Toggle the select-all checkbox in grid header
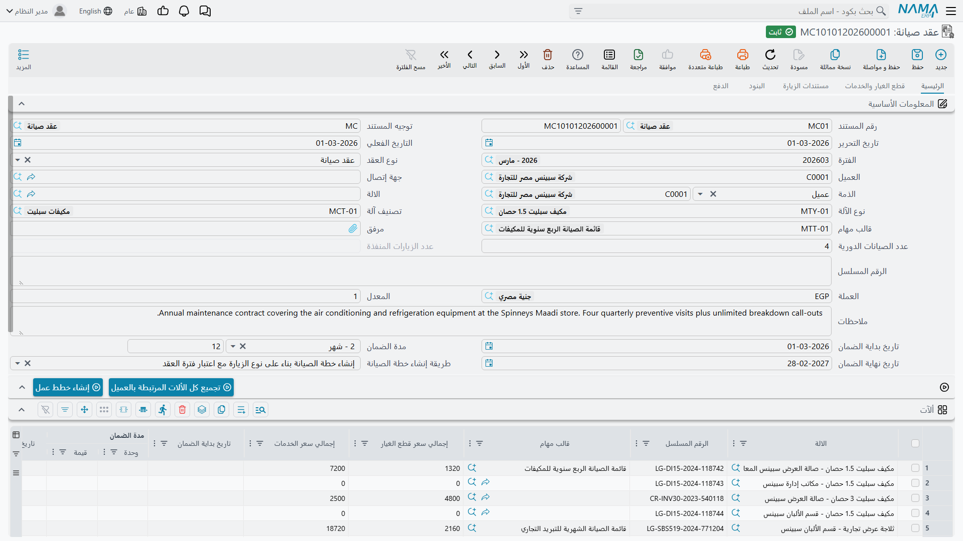This screenshot has height=541, width=963. 915,443
